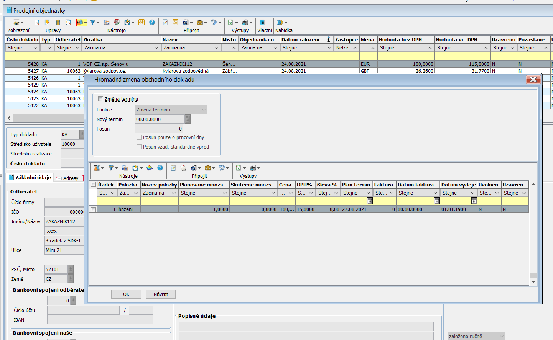Switch to the Adresy tab
Screen dimensions: 553x340
[x=67, y=178]
